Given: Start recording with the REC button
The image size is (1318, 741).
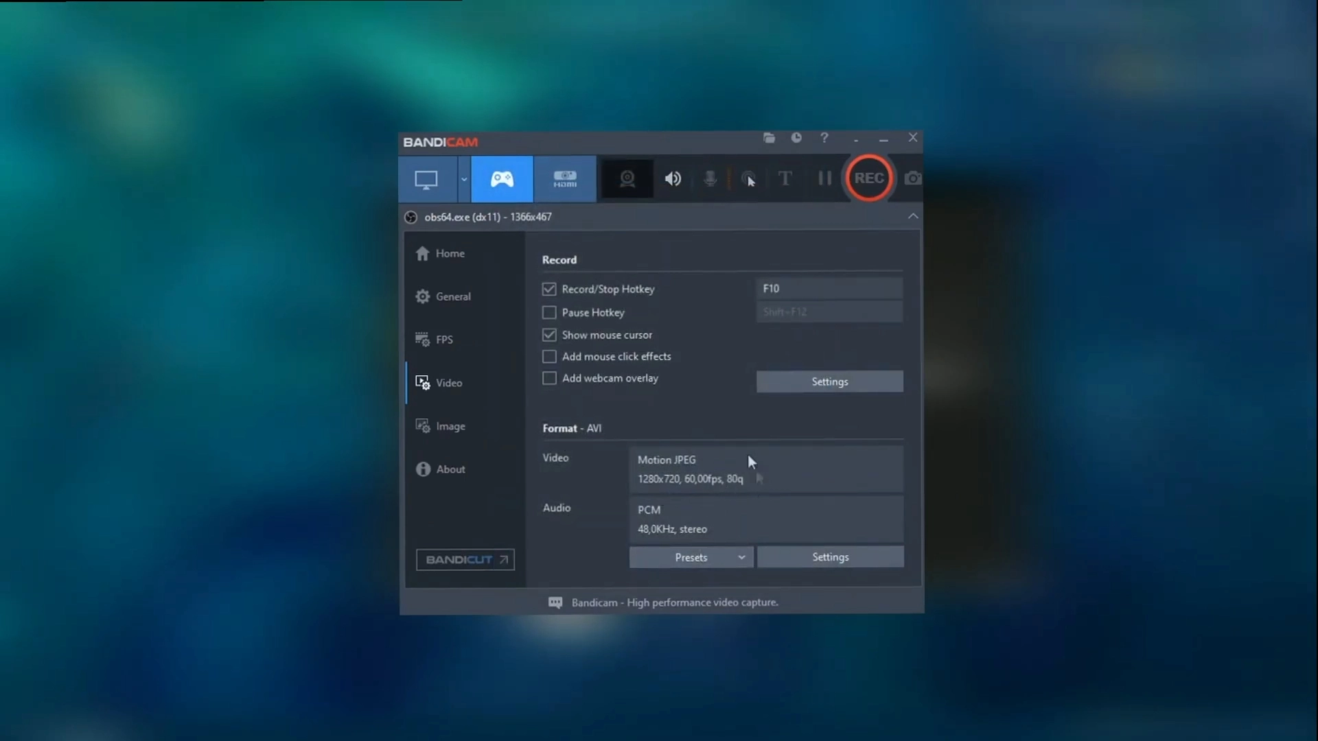Looking at the screenshot, I should click(x=869, y=178).
